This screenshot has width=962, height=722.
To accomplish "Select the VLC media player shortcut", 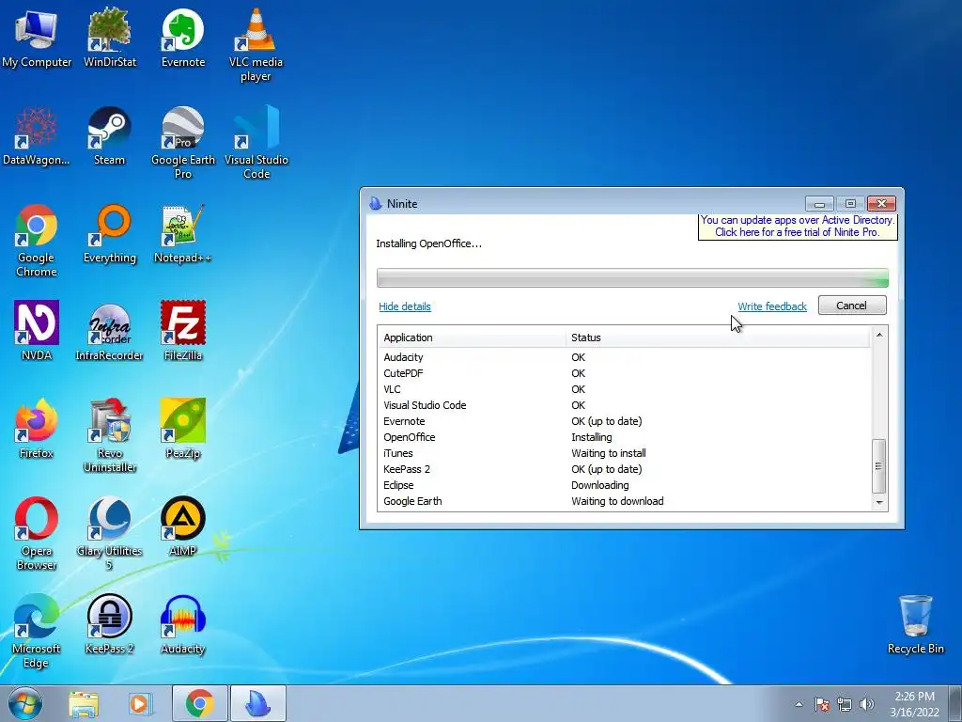I will coord(256,45).
